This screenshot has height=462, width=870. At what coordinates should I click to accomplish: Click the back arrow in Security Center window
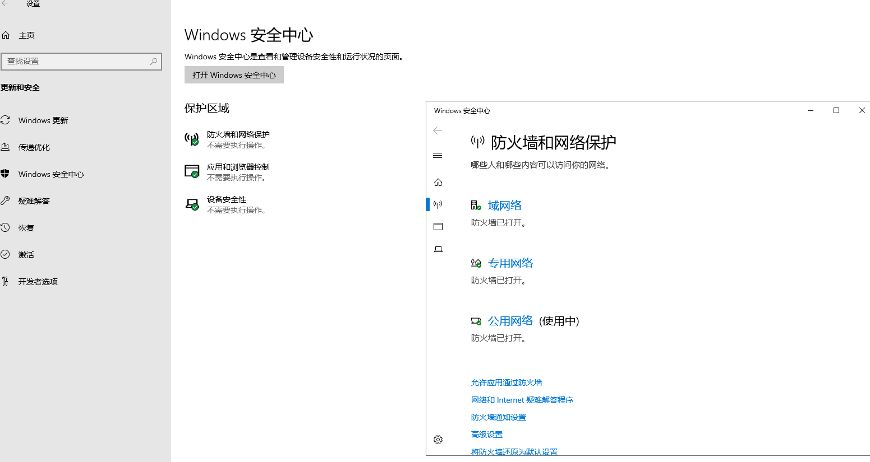click(x=438, y=130)
